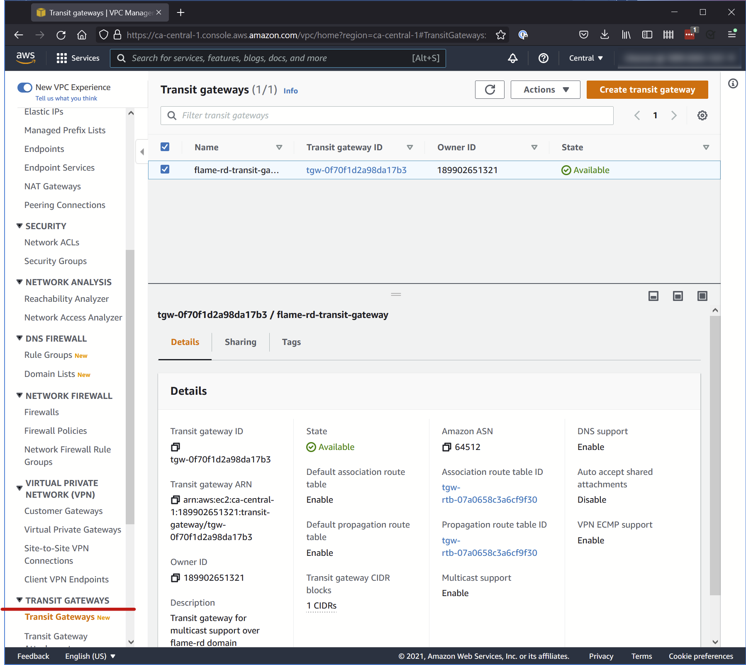Uncheck the flame-rd-transit-gateway row checkbox
Image resolution: width=746 pixels, height=665 pixels.
pyautogui.click(x=165, y=169)
